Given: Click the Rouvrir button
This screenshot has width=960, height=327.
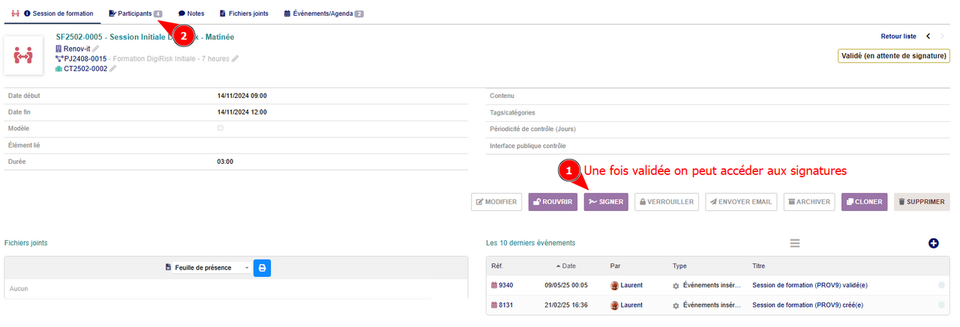Looking at the screenshot, I should pos(553,202).
